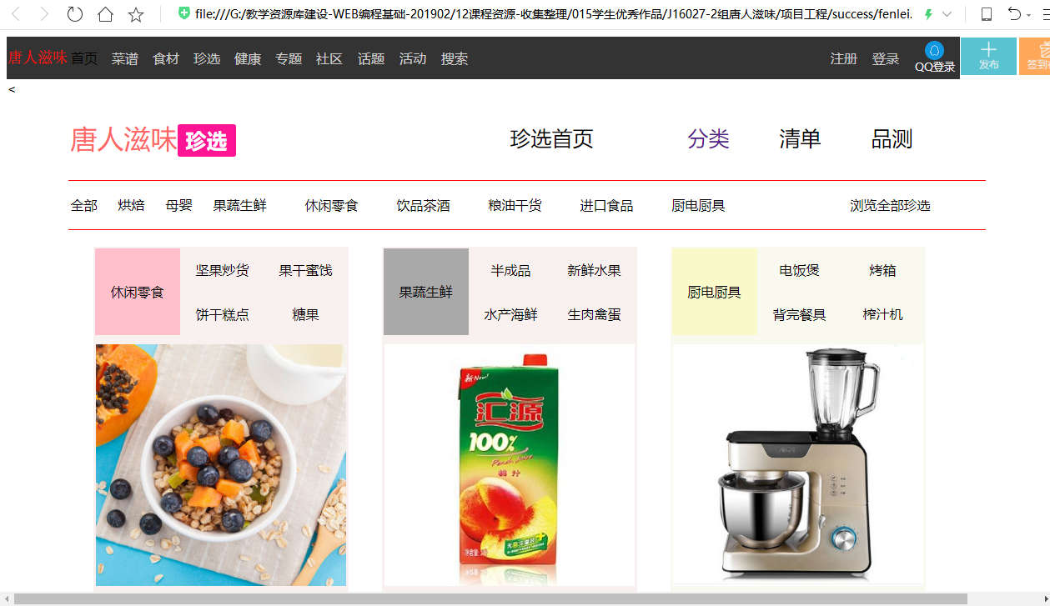Choose the 榨汁机 subcategory
The height and width of the screenshot is (606, 1050).
[x=882, y=314]
